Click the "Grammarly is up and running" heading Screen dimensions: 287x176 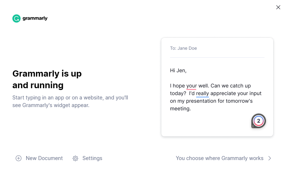pyautogui.click(x=47, y=79)
